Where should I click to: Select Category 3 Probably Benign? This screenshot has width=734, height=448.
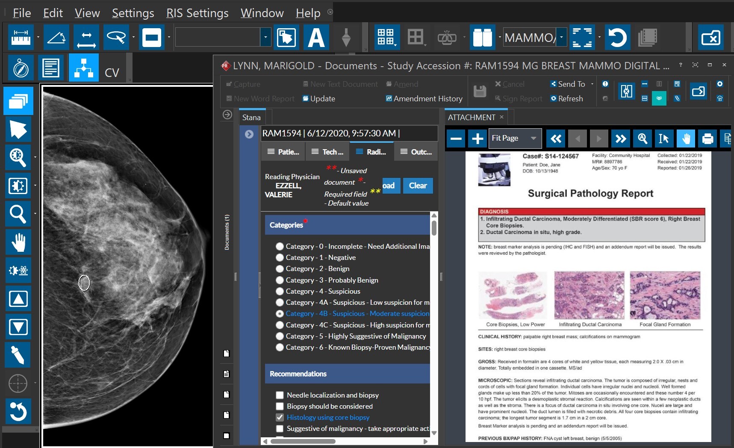[280, 280]
